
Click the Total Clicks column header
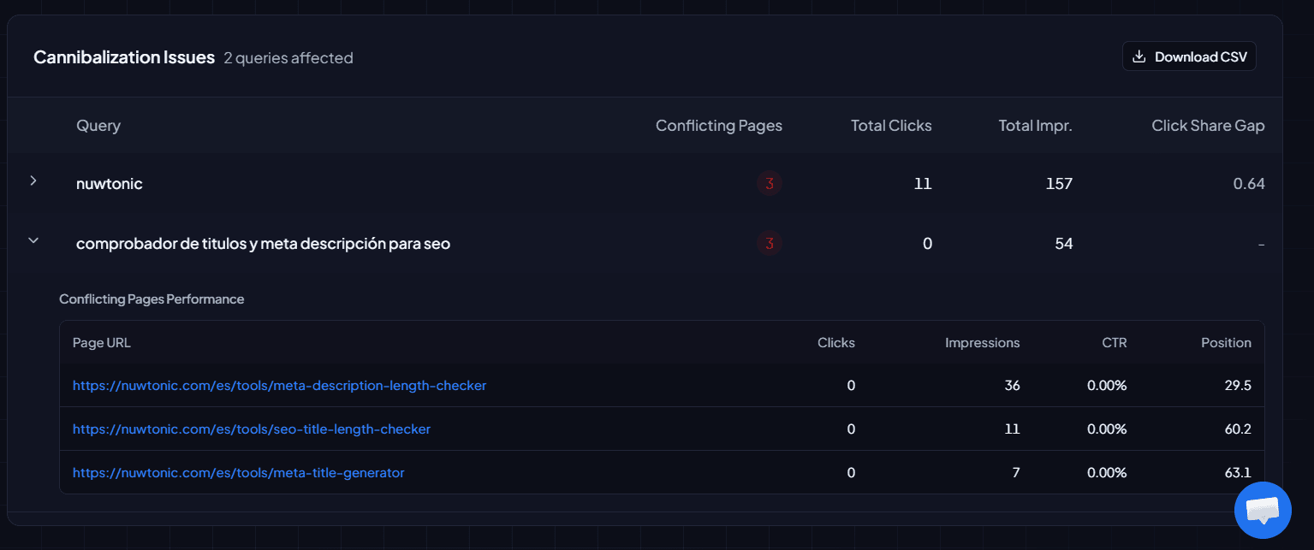point(890,126)
